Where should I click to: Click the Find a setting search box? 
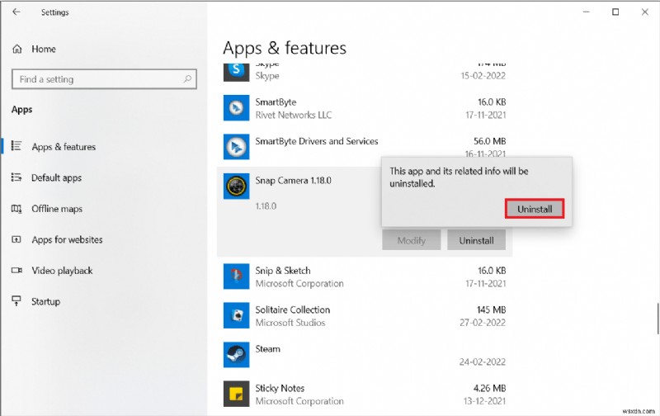[x=104, y=79]
